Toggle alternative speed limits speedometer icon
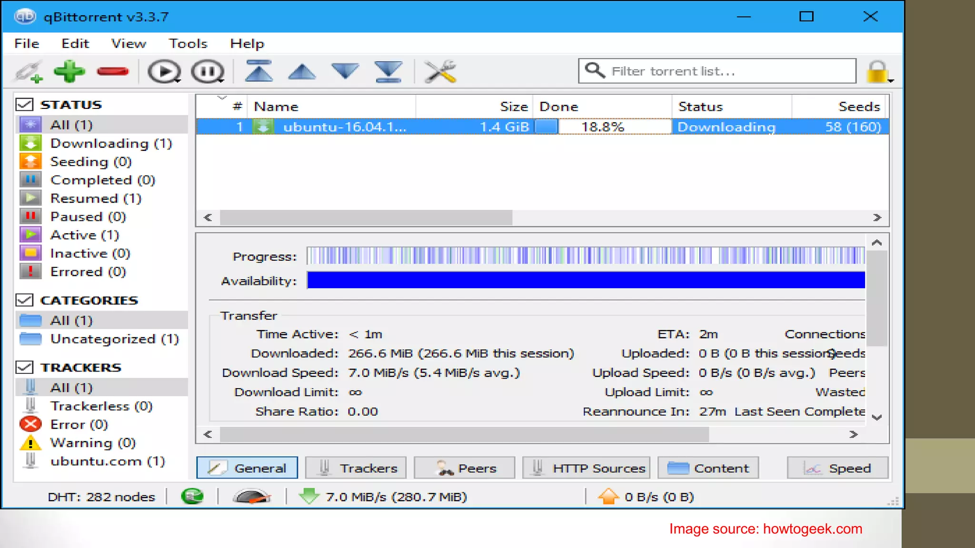The image size is (975, 548). pyautogui.click(x=252, y=496)
